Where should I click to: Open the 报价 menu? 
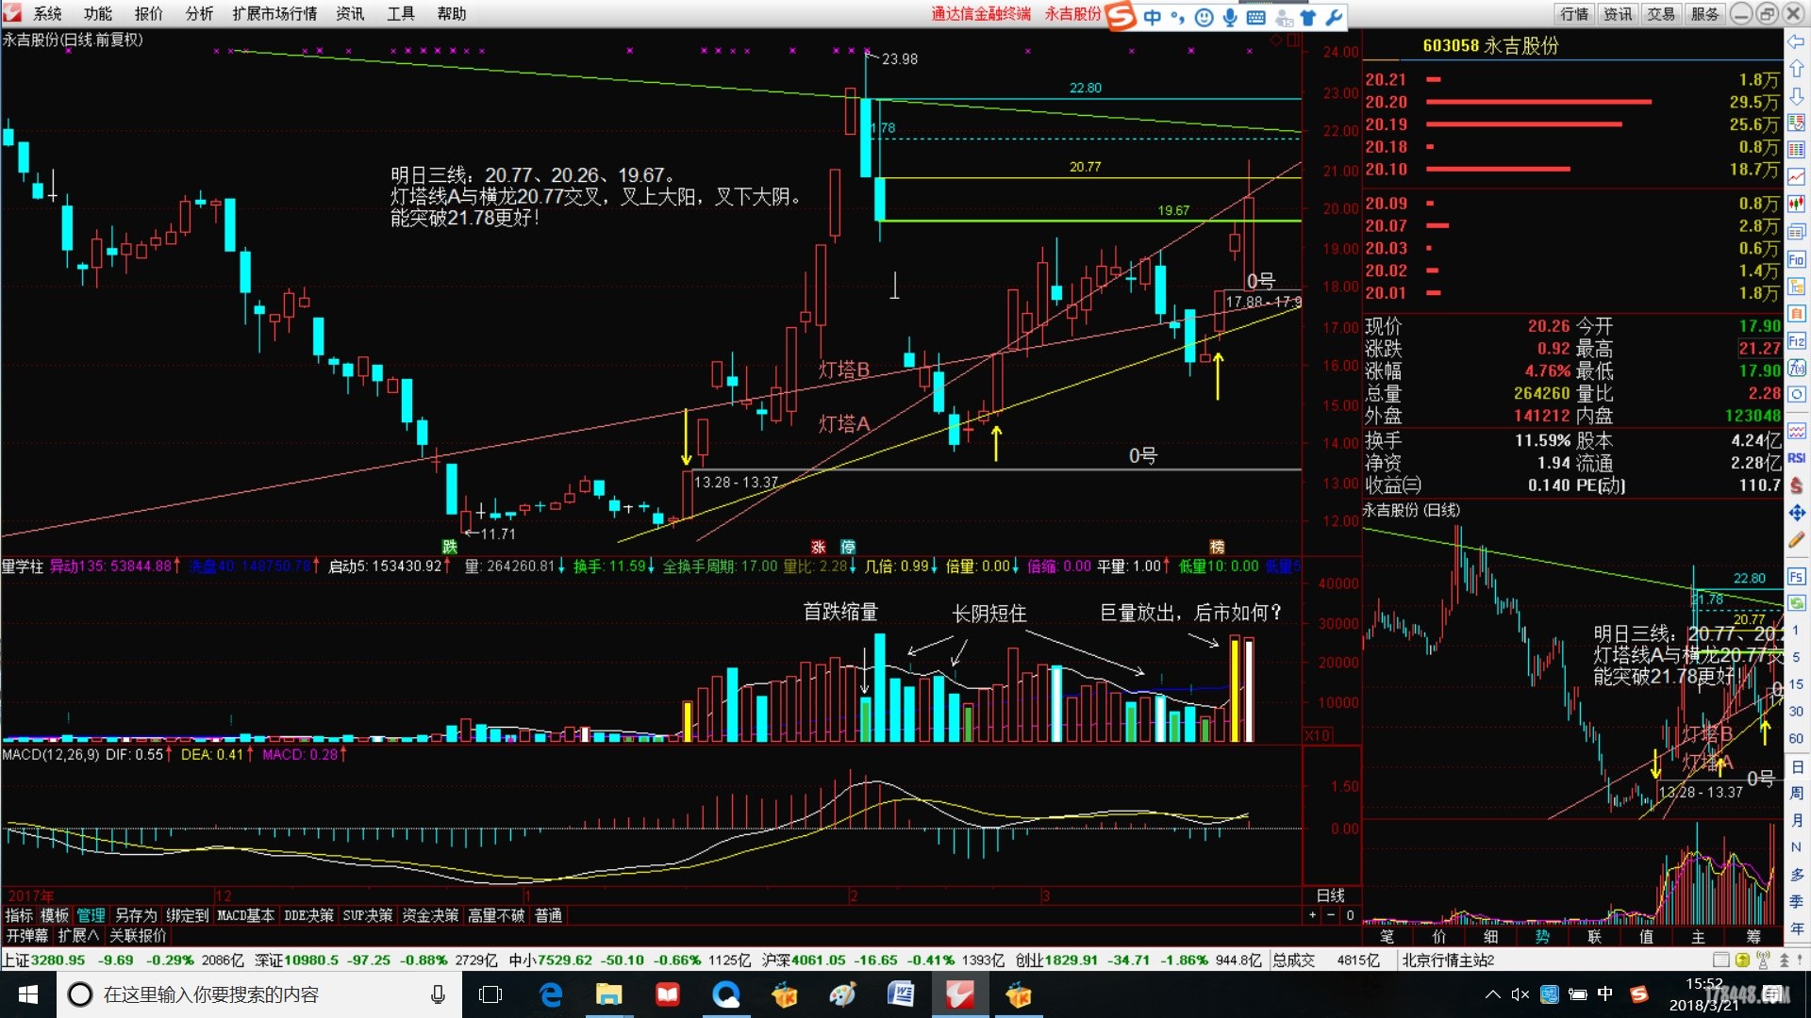[149, 14]
